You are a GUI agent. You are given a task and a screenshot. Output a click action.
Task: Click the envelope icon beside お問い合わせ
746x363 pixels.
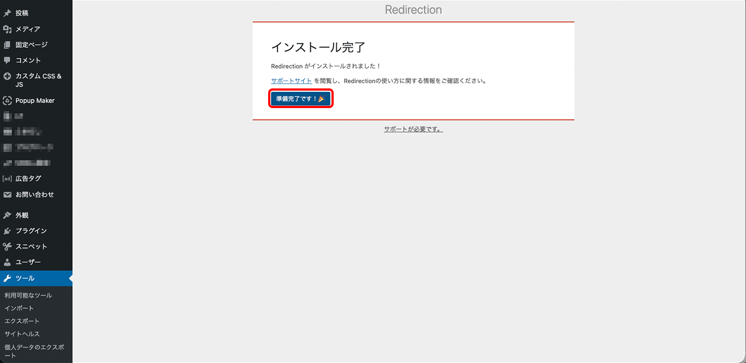coord(7,195)
